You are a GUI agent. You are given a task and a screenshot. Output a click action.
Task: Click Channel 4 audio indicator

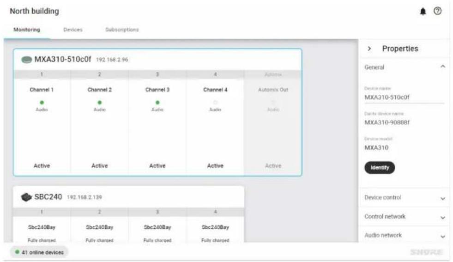pos(215,103)
